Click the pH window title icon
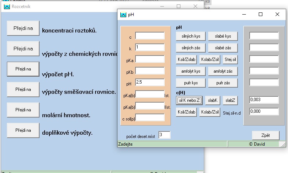Screen dimensions: 288x173 [x=123, y=15]
